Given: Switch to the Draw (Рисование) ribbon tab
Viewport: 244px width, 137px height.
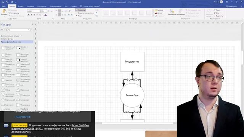Looking at the screenshot, I should click(x=30, y=6).
